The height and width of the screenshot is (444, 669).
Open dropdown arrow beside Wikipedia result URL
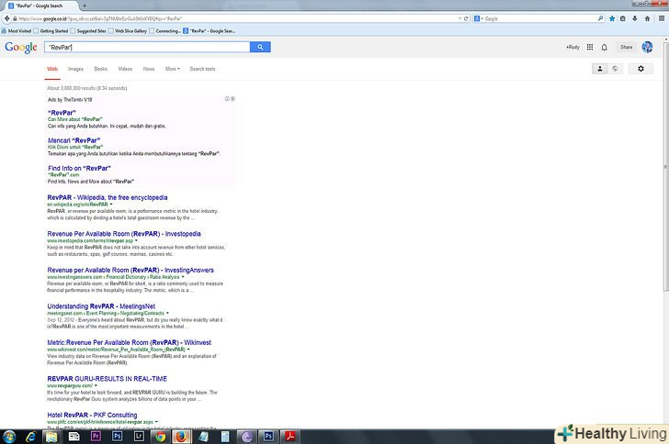(x=111, y=205)
